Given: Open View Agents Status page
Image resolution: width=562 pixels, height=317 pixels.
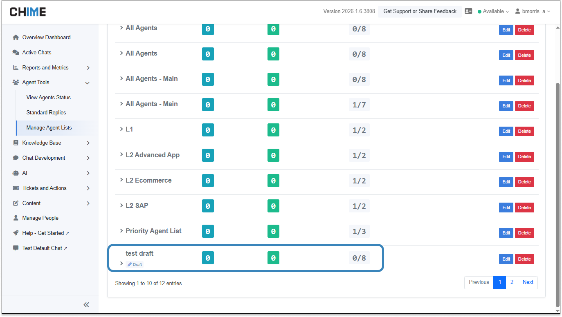Looking at the screenshot, I should coord(48,97).
